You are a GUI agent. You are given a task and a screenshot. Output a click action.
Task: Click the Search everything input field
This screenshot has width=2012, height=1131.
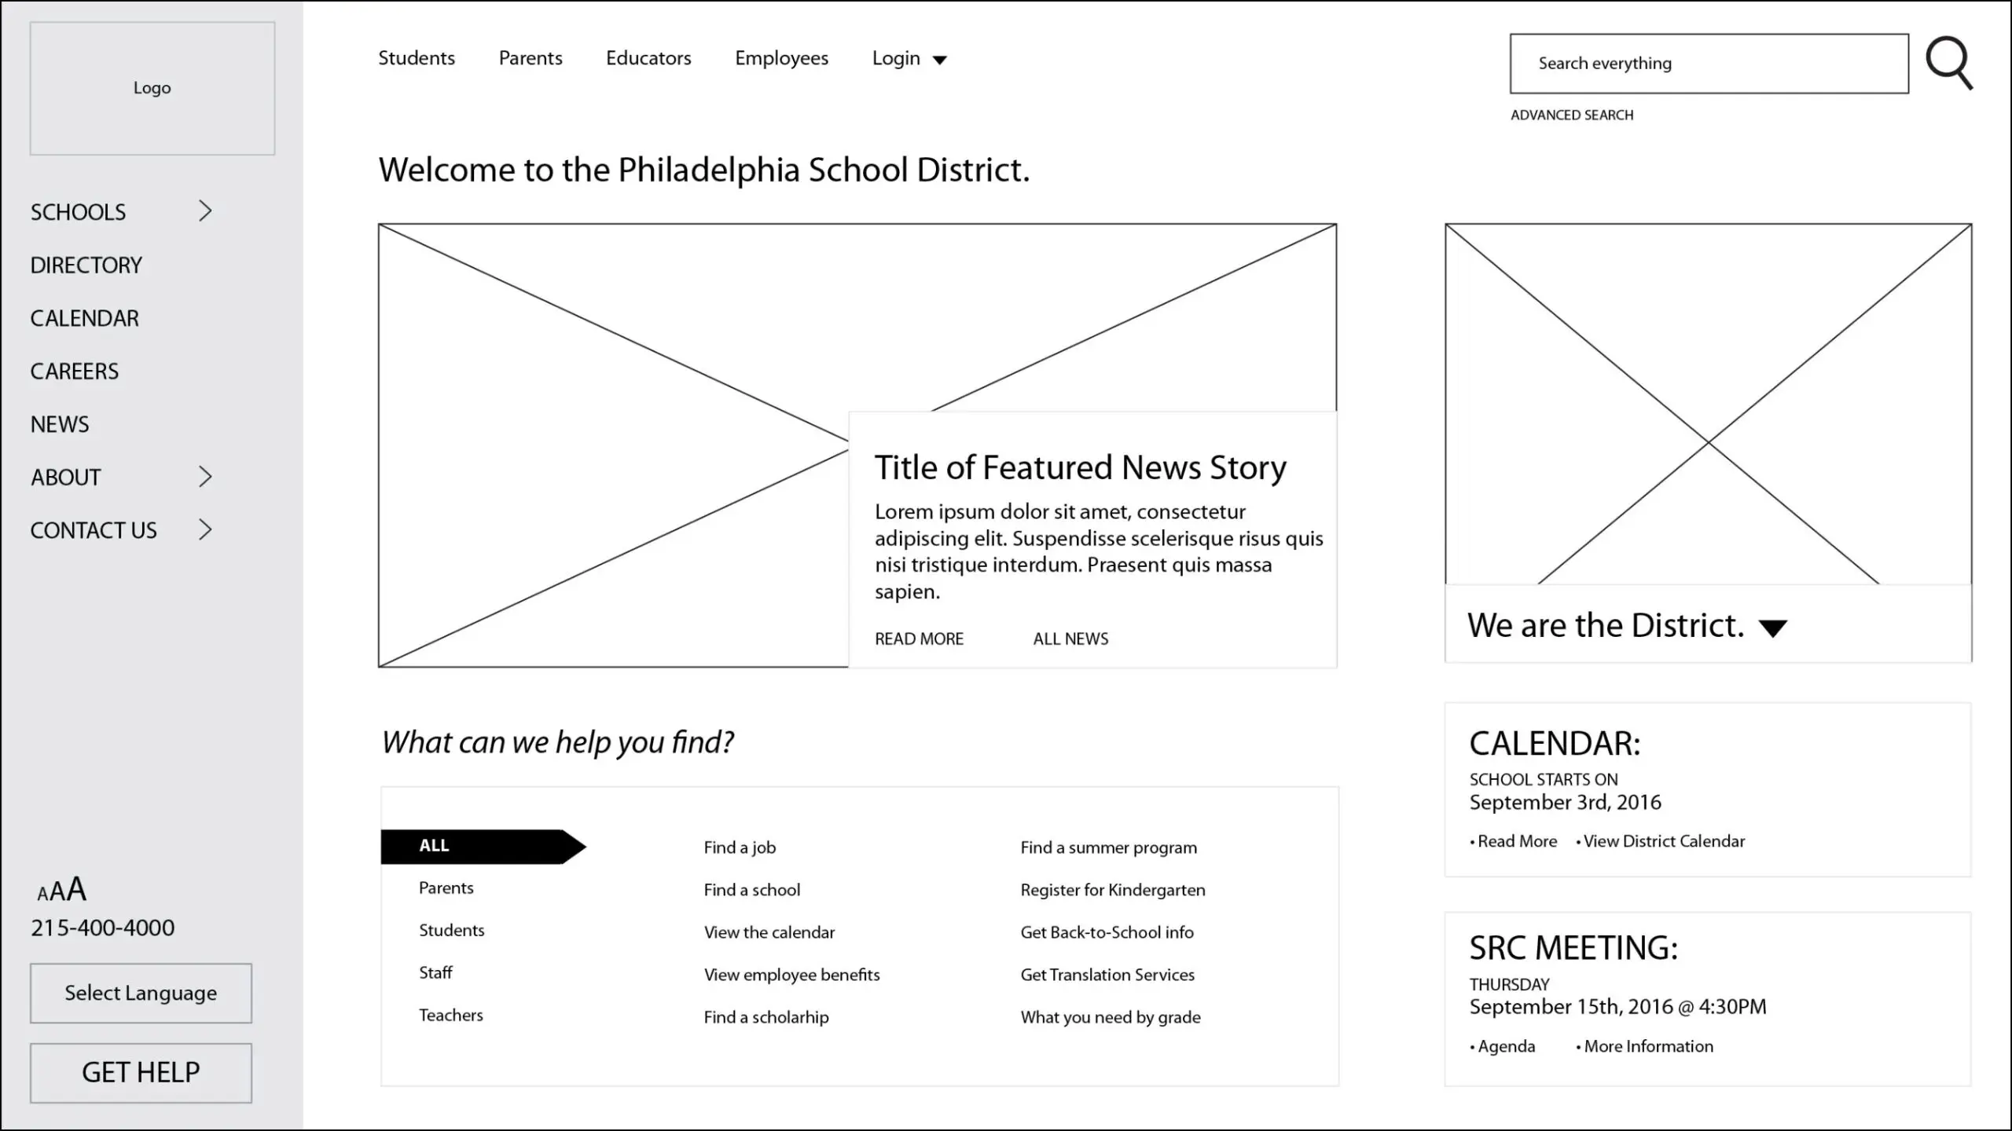1709,64
